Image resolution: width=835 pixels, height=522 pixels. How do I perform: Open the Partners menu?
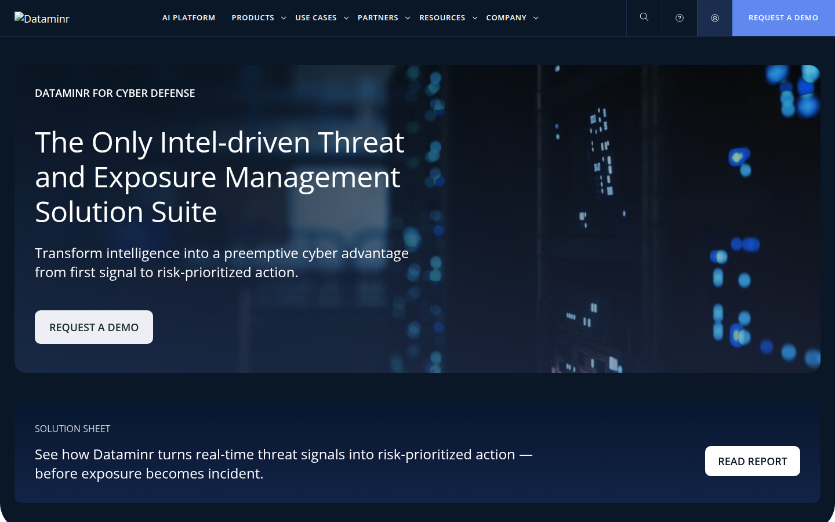click(x=378, y=18)
